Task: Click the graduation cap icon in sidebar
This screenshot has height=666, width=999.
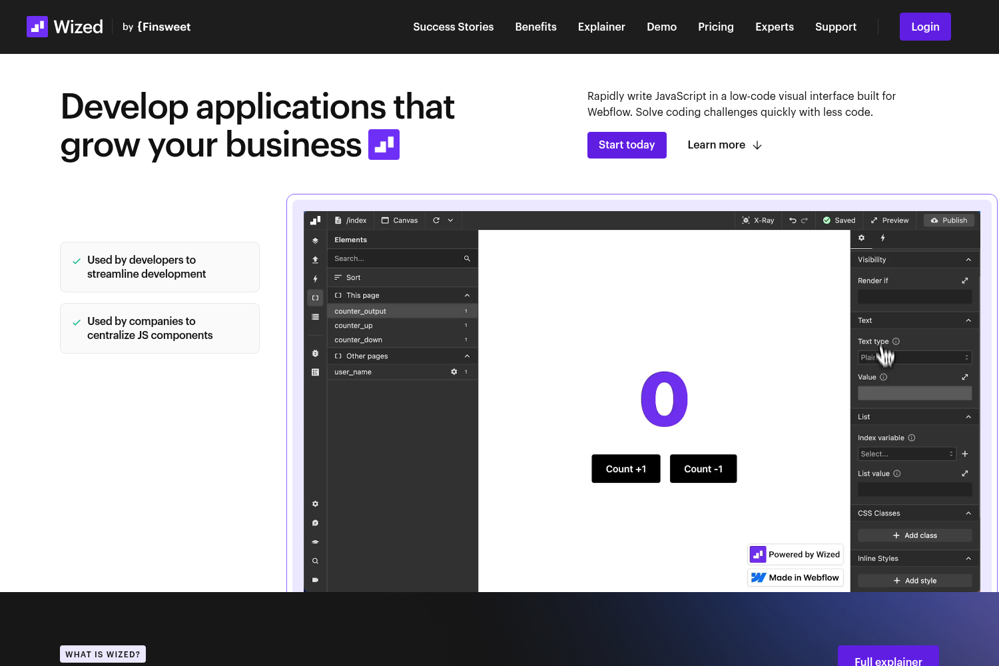Action: (x=315, y=541)
